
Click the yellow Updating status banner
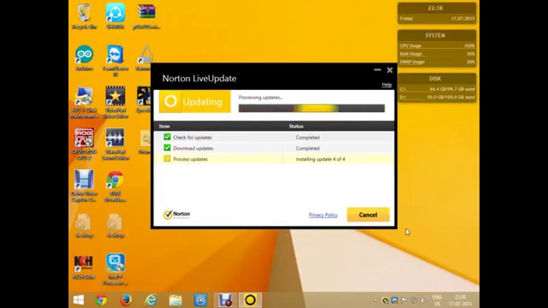point(195,102)
